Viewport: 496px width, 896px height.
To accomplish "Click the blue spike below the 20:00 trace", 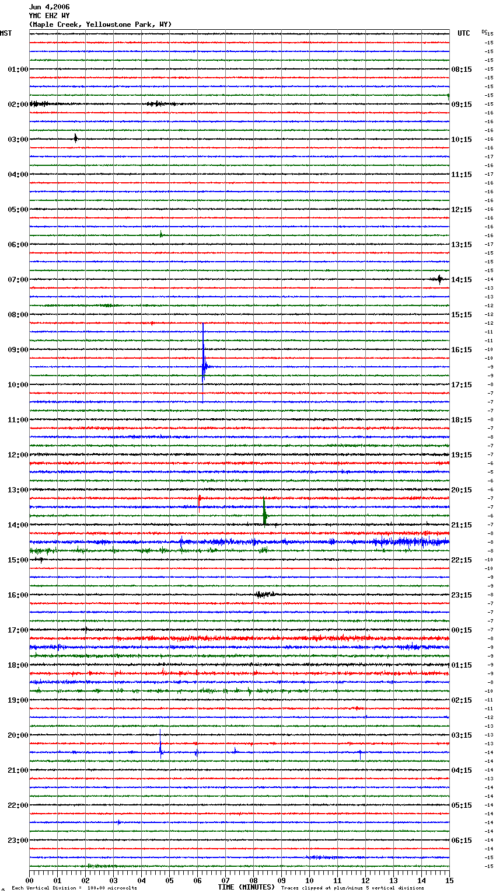I will [160, 744].
